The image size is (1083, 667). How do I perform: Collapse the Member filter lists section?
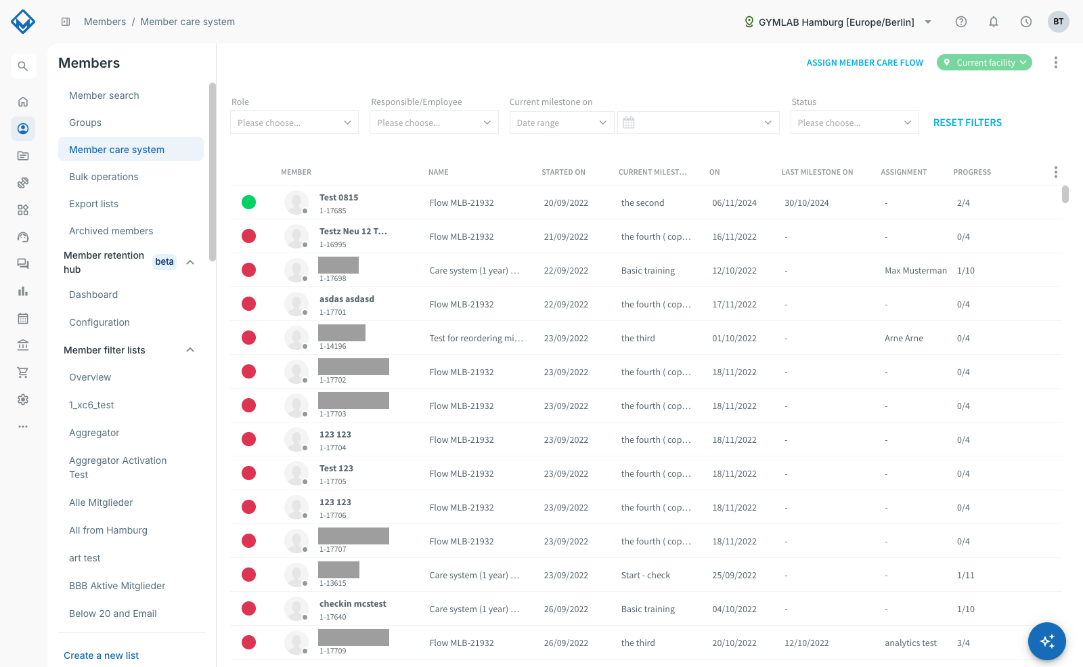(190, 350)
